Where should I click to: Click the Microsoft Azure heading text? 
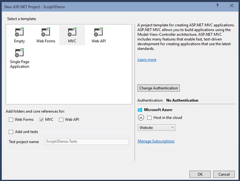click(158, 110)
